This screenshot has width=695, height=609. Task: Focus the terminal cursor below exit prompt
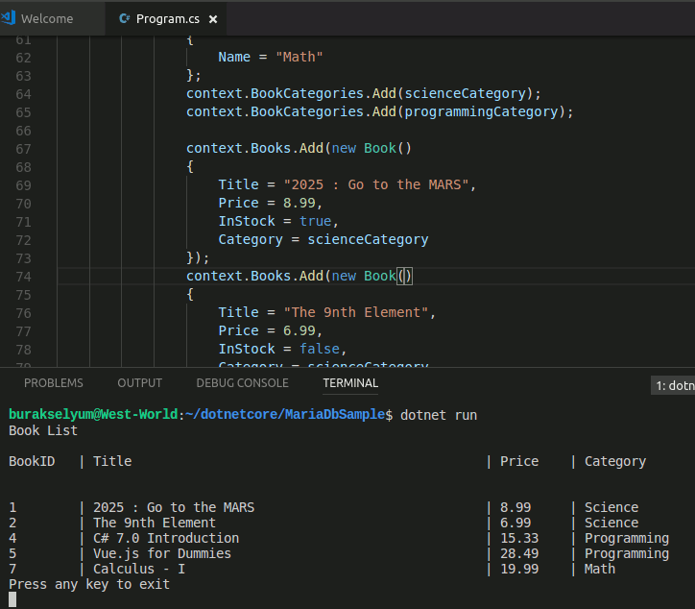click(12, 599)
